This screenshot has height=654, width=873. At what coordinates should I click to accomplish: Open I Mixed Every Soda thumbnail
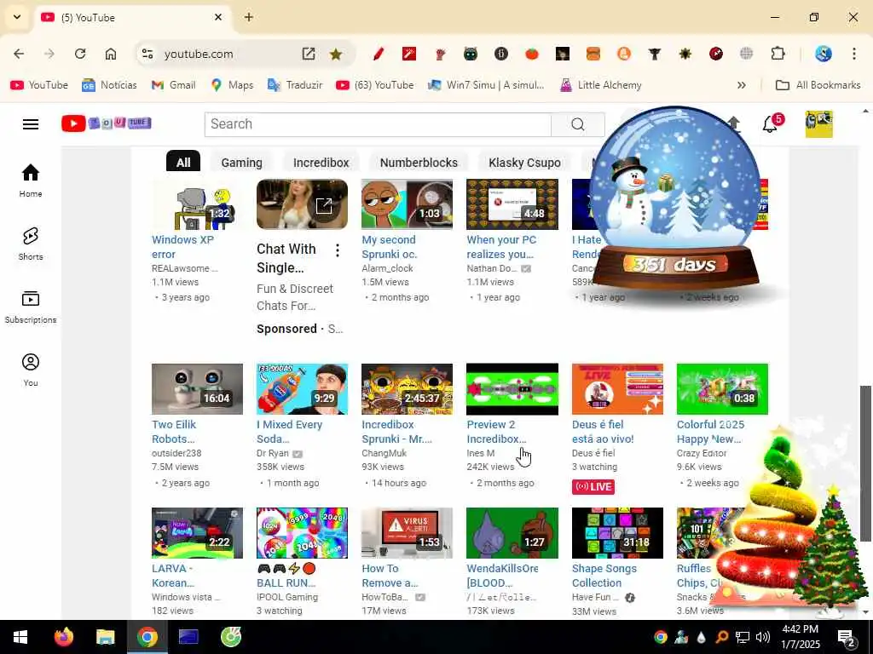tap(303, 388)
